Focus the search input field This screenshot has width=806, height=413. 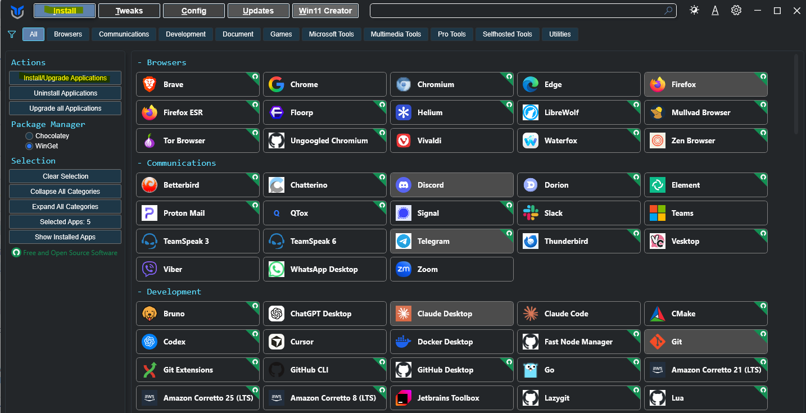pyautogui.click(x=523, y=11)
